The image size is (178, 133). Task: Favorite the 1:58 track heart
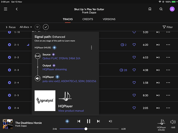(134, 83)
